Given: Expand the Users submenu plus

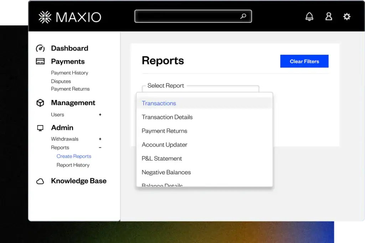Looking at the screenshot, I should (100, 115).
